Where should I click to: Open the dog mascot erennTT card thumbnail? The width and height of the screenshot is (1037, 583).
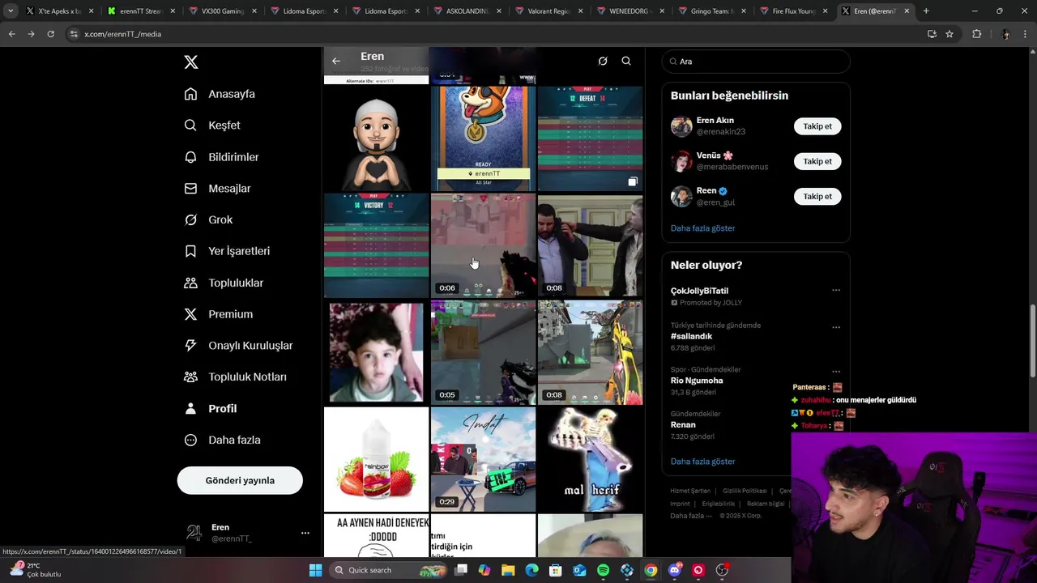pyautogui.click(x=483, y=138)
